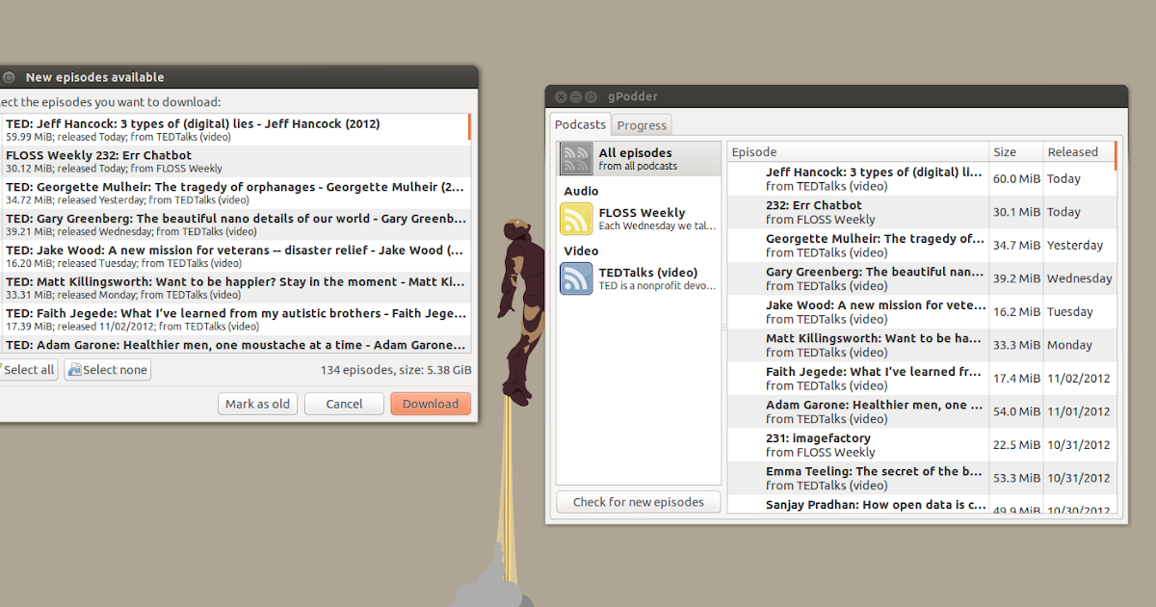Select Adam Garone episode in dialog
The height and width of the screenshot is (607, 1156).
(233, 345)
